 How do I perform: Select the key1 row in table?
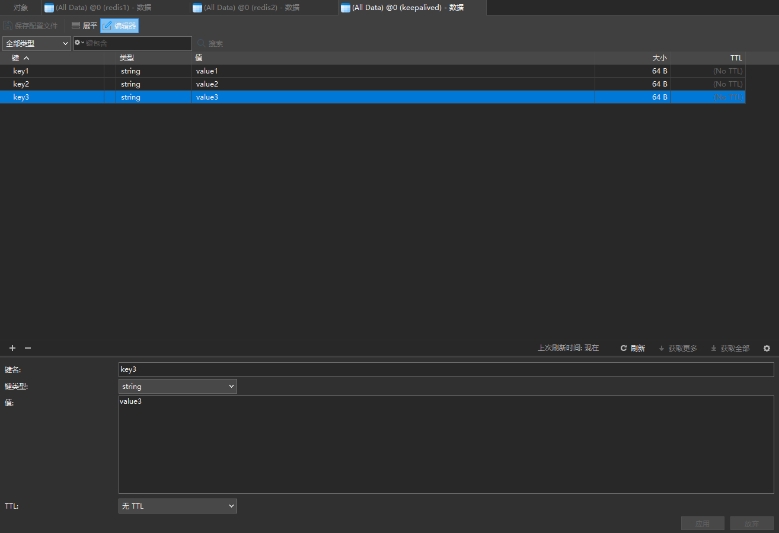pyautogui.click(x=21, y=71)
